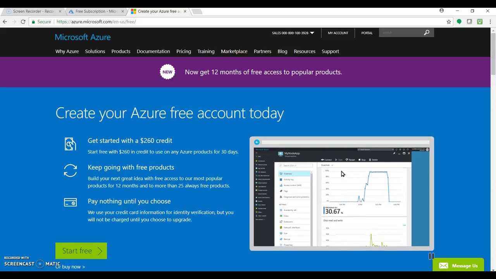The width and height of the screenshot is (496, 279).
Task: Click the green circle extension icon
Action: point(459,22)
